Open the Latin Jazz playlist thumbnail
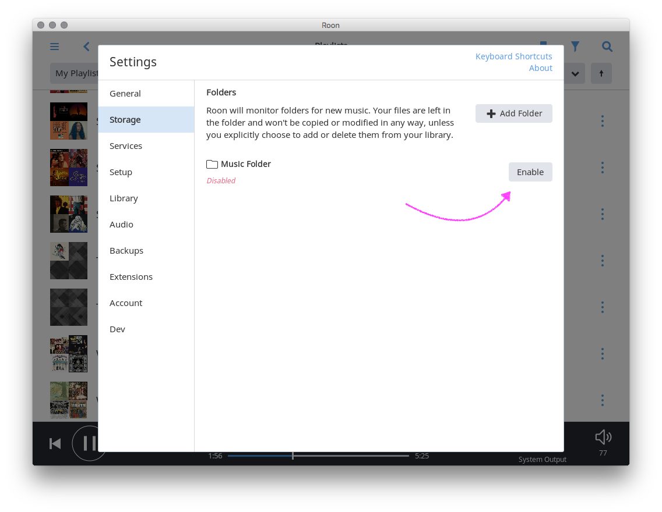The image size is (662, 512). pos(69,168)
